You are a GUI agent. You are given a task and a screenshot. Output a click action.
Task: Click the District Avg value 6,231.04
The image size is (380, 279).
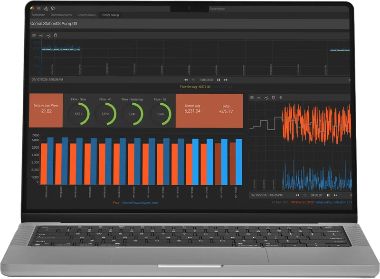point(192,111)
